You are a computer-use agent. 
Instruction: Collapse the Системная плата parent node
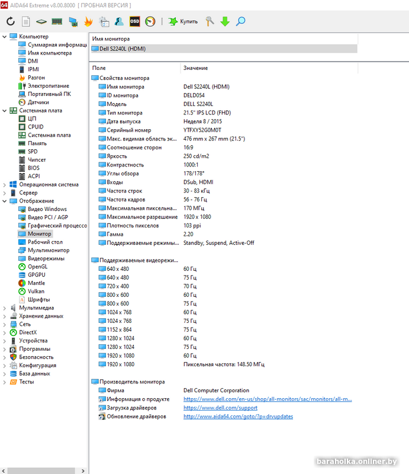4,111
